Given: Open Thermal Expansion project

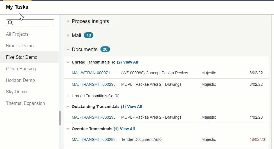Looking at the screenshot, I should pyautogui.click(x=25, y=103).
